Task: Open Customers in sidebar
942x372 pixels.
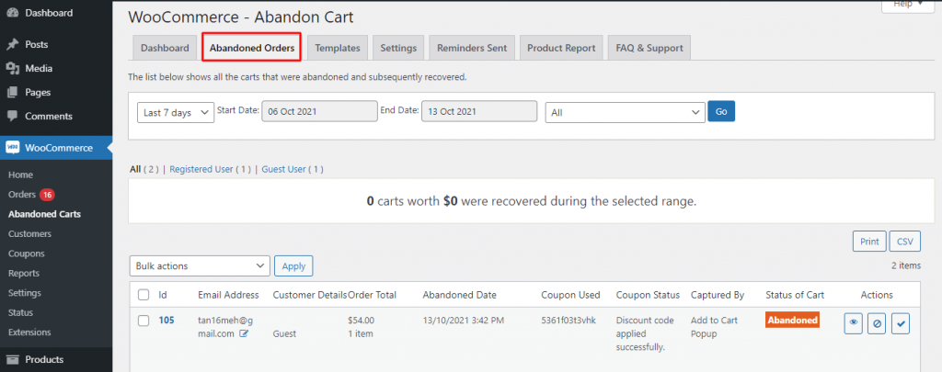Action: [30, 233]
